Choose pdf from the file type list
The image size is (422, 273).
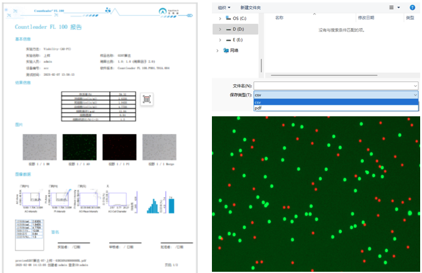pos(258,108)
